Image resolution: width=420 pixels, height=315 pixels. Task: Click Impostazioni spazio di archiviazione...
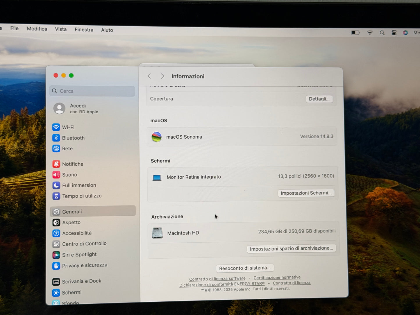[292, 248]
